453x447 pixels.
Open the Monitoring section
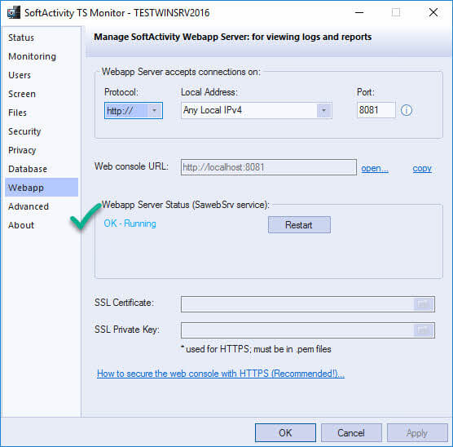pos(32,56)
